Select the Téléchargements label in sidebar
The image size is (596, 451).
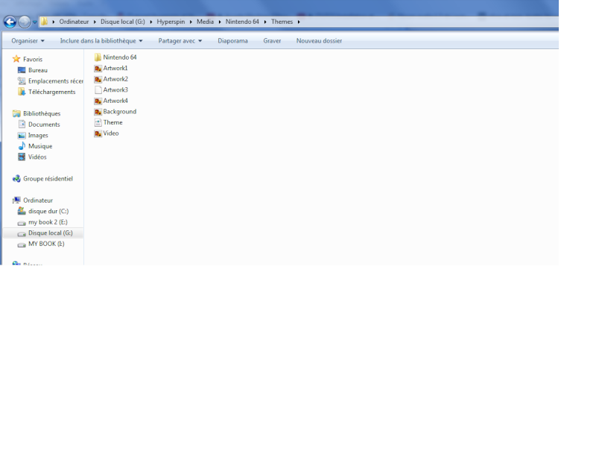click(51, 92)
